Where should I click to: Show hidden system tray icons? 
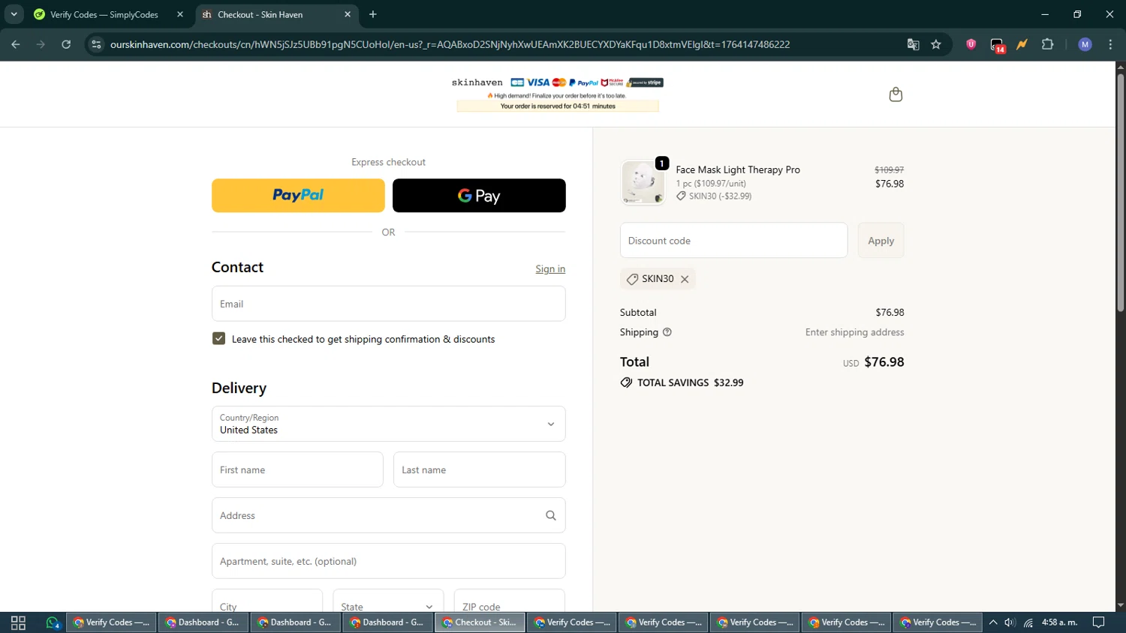[993, 622]
